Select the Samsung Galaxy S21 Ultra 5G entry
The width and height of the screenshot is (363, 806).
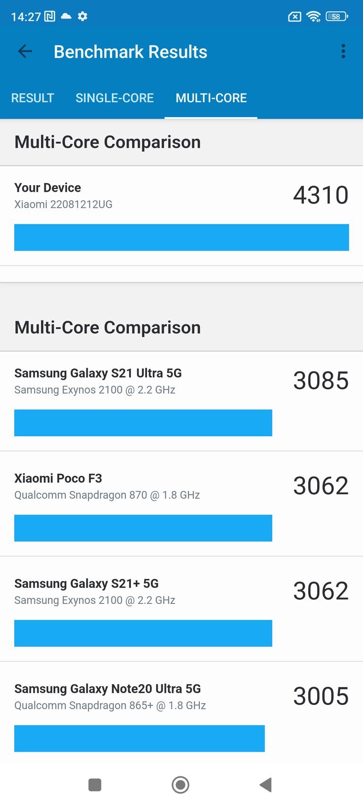(97, 373)
